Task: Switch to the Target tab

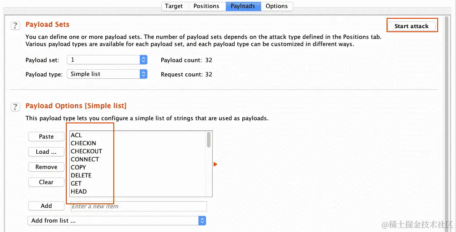Action: coord(174,6)
